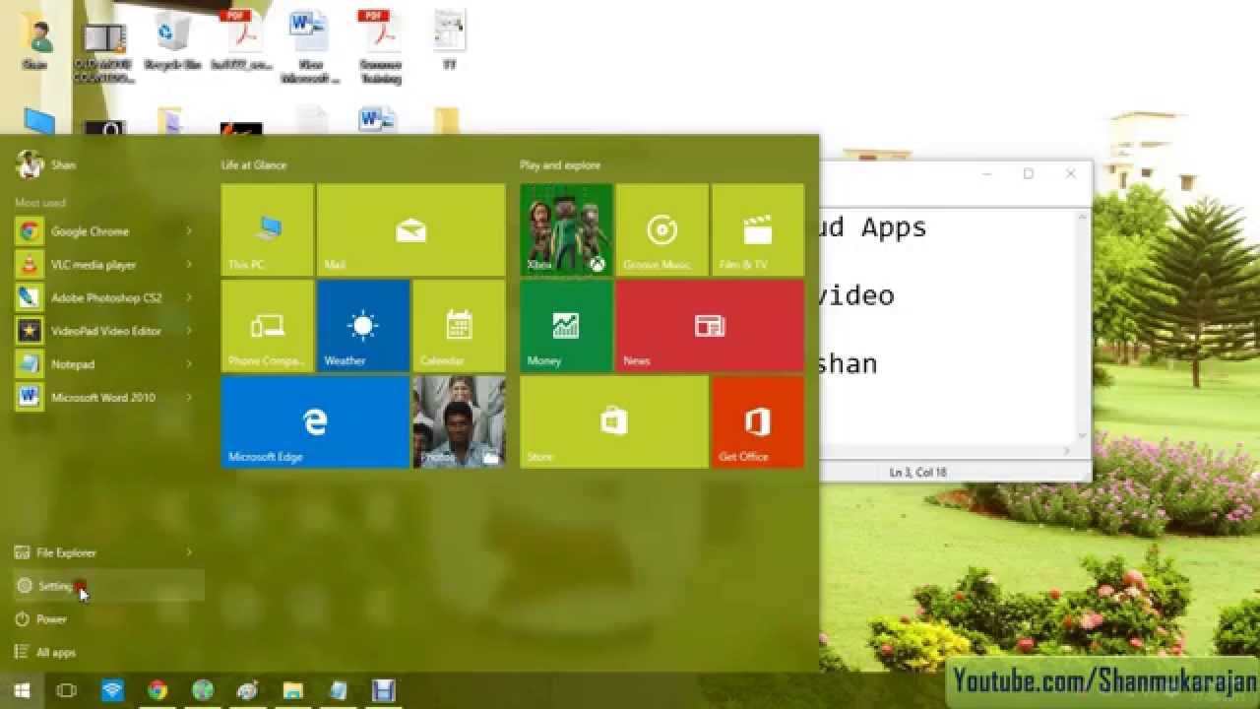Screen dimensions: 1260x709
Task: Open the This PC tile
Action: pos(267,229)
